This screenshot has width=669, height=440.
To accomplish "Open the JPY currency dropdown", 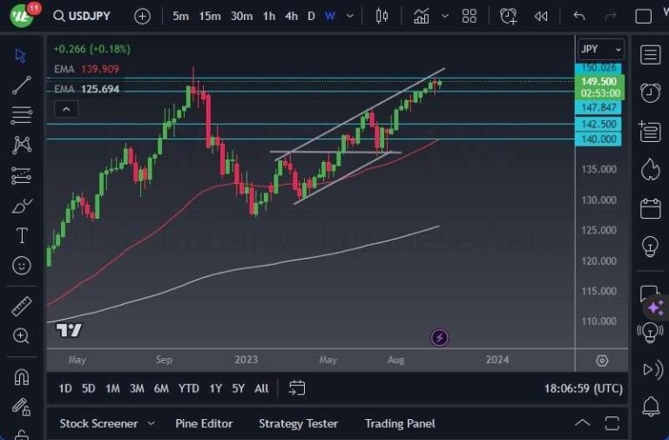I will (x=601, y=49).
